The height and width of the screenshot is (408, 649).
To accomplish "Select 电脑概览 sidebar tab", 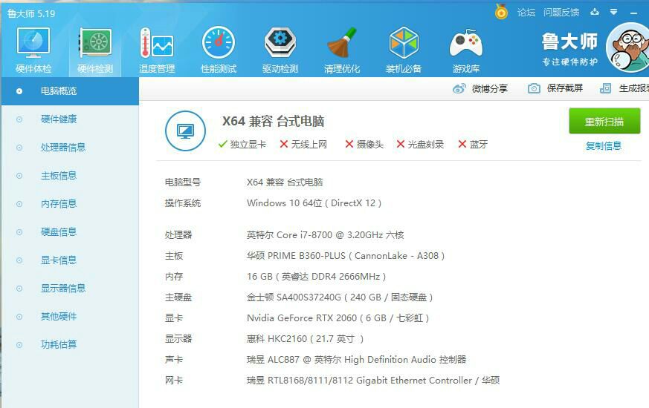I will [x=70, y=91].
